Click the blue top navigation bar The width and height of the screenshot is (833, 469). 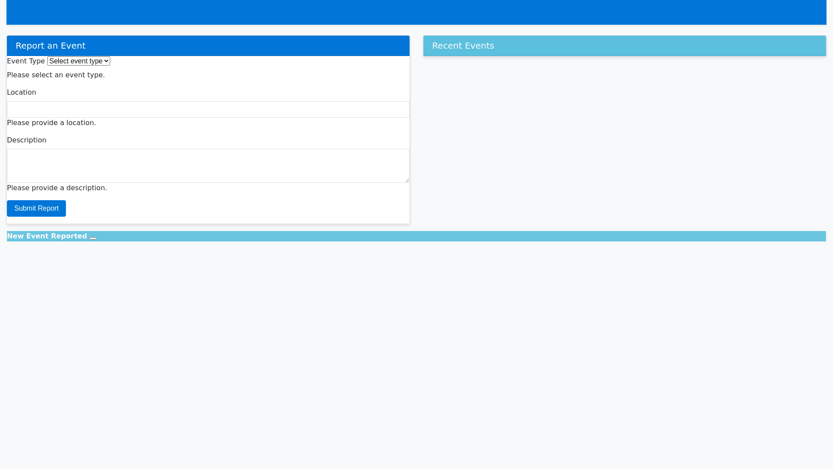(x=416, y=12)
